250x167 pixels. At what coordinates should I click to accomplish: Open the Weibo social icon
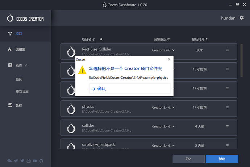pos(16,161)
